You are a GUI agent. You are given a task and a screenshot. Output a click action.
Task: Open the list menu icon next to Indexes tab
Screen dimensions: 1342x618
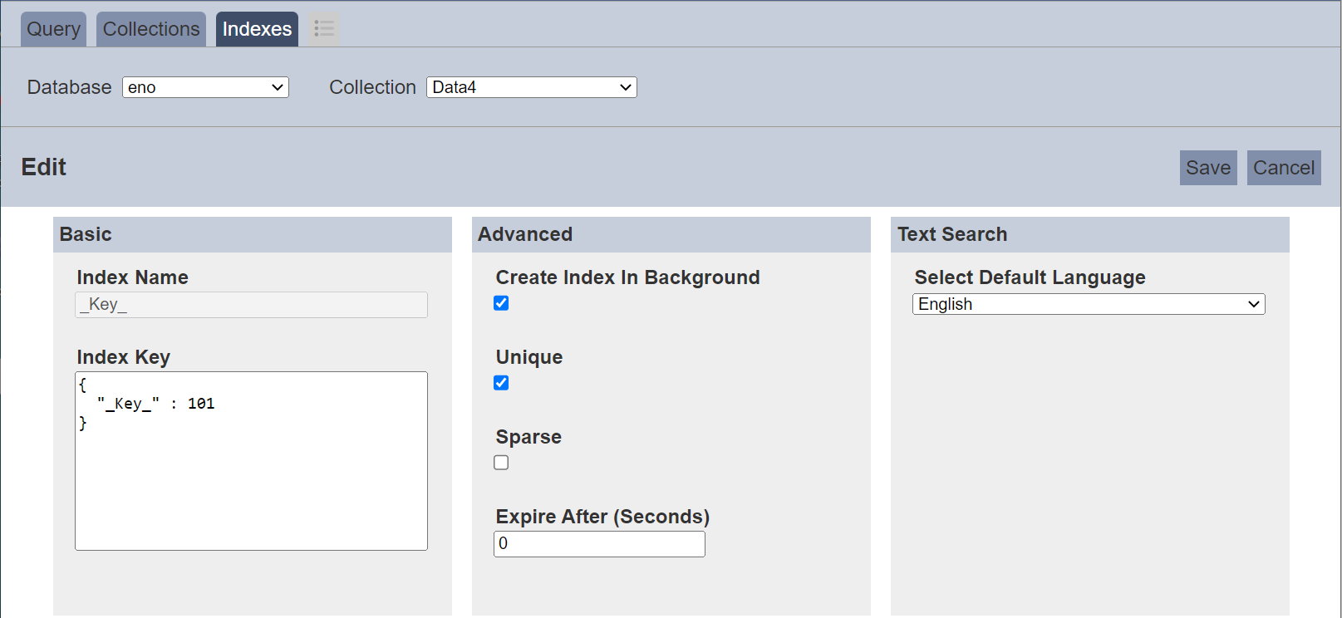click(324, 29)
